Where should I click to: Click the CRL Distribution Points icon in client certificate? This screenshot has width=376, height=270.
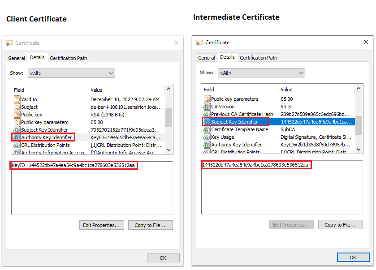pyautogui.click(x=17, y=145)
